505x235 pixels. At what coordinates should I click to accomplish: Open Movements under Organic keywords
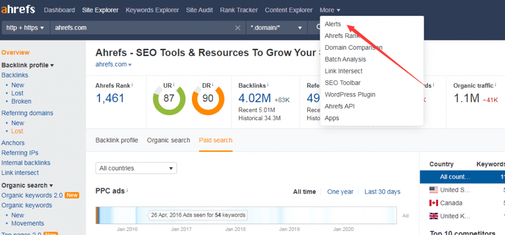point(28,223)
